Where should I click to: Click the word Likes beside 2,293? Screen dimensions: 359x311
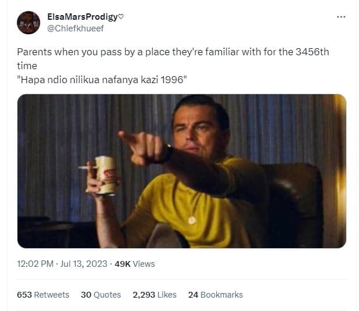(167, 295)
